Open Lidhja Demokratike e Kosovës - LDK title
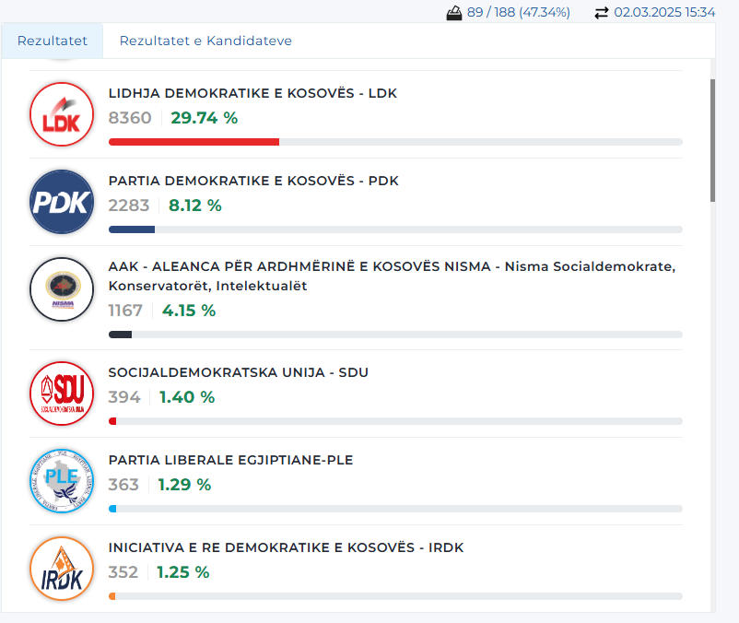Image resolution: width=739 pixels, height=623 pixels. (252, 93)
